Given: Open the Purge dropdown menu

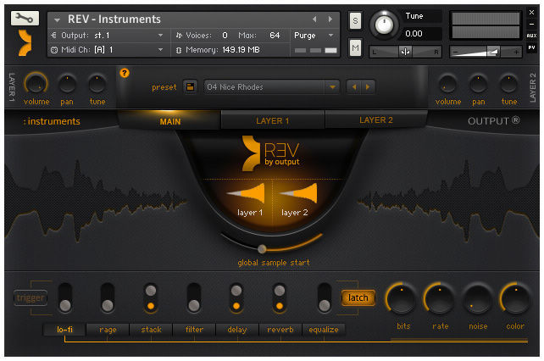Looking at the screenshot, I should tap(314, 36).
